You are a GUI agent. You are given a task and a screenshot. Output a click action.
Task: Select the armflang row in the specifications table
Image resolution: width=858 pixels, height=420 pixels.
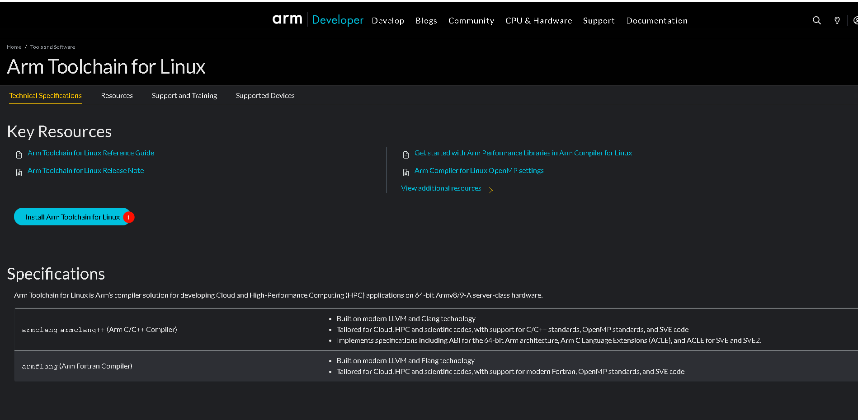[x=77, y=366]
